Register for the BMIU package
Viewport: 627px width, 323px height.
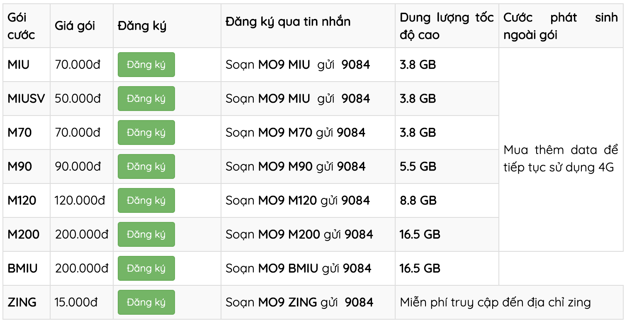[x=146, y=268]
